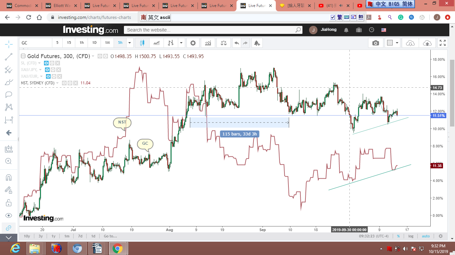Select the 1h timeframe
This screenshot has width=455, height=255.
click(82, 43)
